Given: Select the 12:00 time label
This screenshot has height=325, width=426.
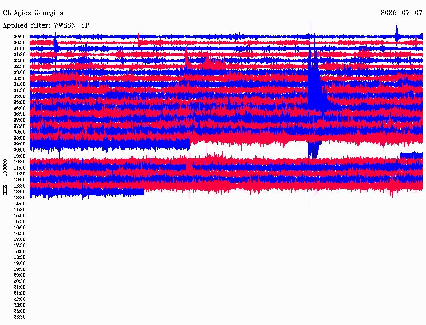Looking at the screenshot, I should pos(20,180).
